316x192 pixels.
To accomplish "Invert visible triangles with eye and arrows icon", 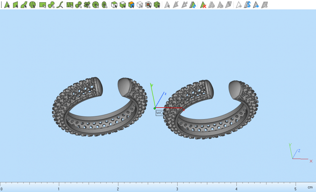I will tap(247, 4).
